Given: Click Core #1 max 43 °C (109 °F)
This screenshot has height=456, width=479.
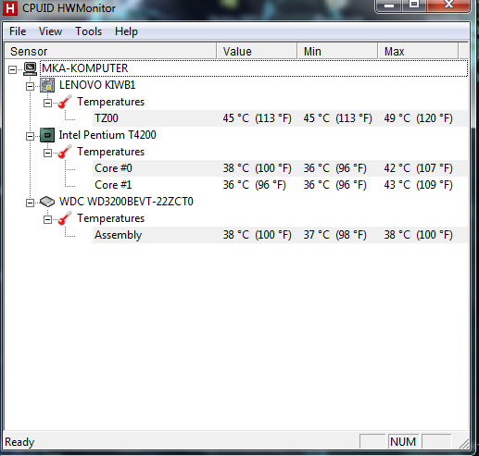Looking at the screenshot, I should pos(418,185).
